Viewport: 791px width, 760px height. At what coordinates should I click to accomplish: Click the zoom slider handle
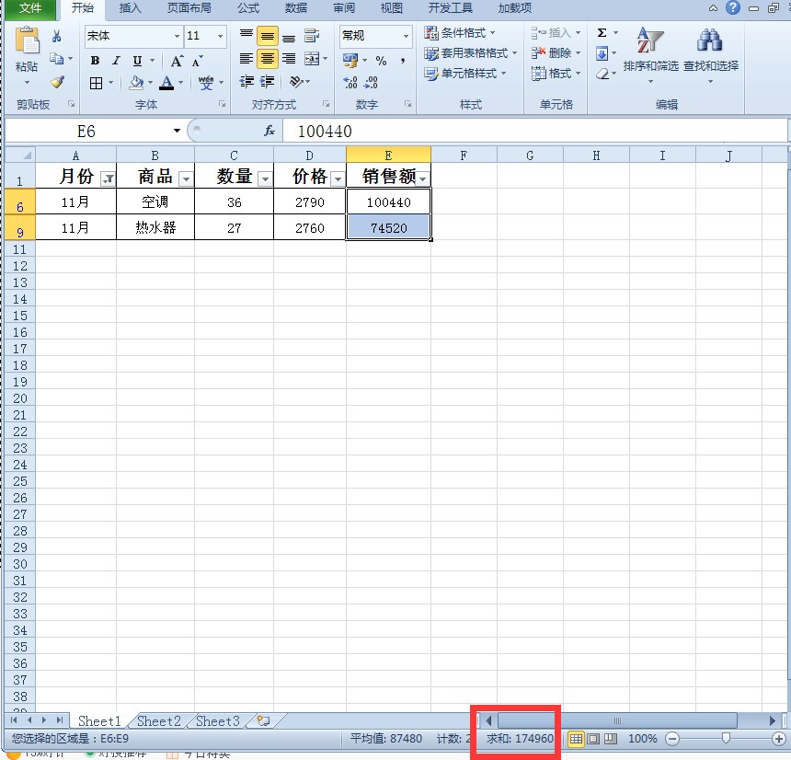click(727, 738)
